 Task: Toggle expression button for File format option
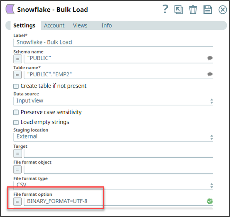click(x=17, y=202)
